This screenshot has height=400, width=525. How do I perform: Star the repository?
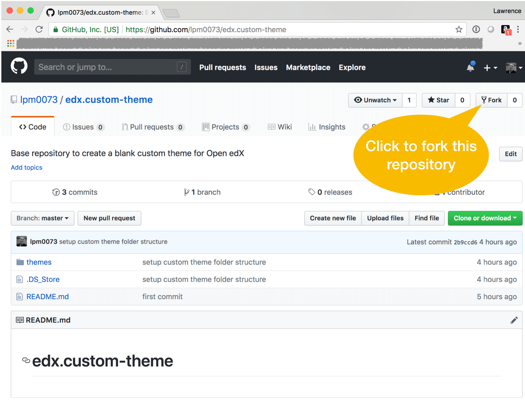(438, 100)
